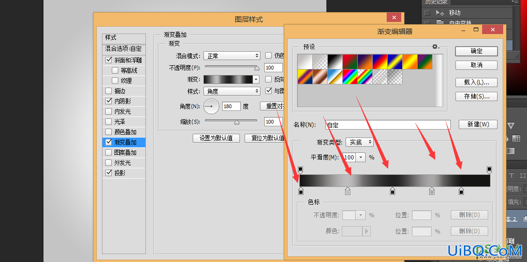The height and width of the screenshot is (262, 527).
Task: Click the 载入(L)... button
Action: click(476, 83)
